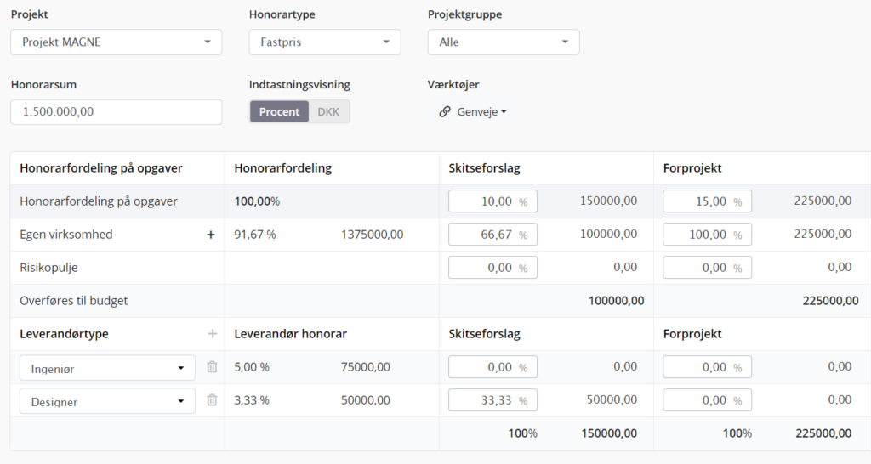
Task: Delete the Ingeniør row with trash icon
Action: [x=212, y=367]
